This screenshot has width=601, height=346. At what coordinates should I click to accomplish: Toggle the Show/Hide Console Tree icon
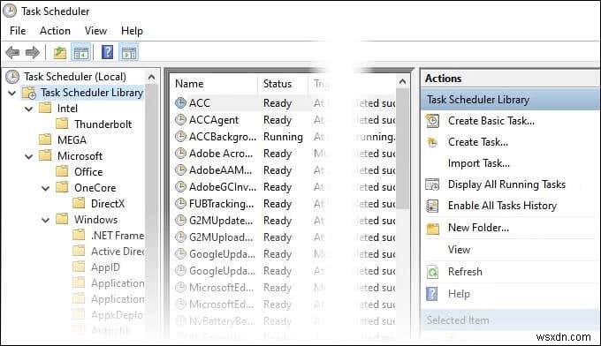[x=81, y=53]
